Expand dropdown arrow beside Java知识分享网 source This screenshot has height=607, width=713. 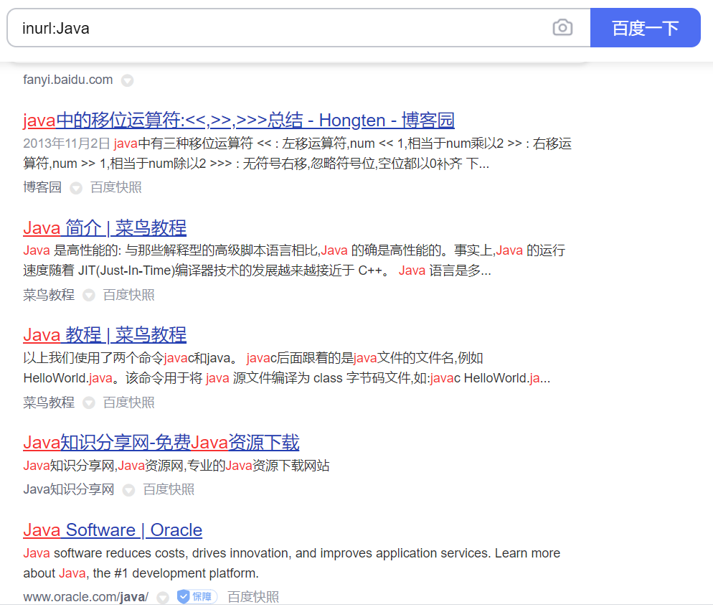coord(128,490)
